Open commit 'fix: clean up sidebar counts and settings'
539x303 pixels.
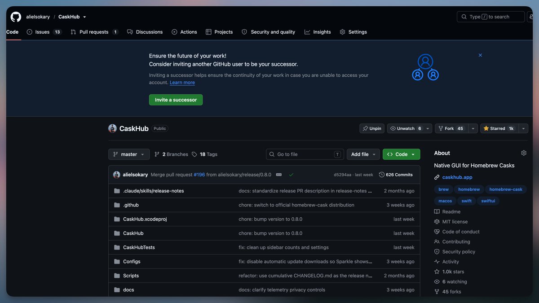point(283,247)
